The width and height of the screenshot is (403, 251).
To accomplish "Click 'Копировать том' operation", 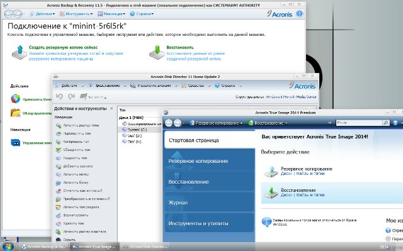I will coord(76,142).
